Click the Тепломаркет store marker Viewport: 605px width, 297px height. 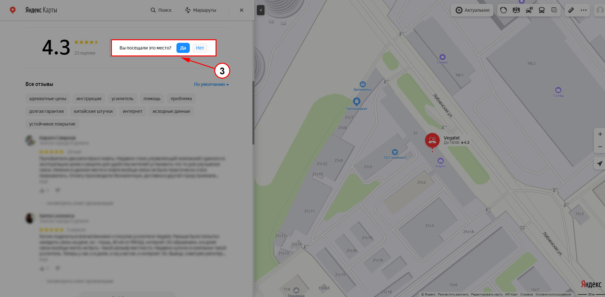[356, 102]
